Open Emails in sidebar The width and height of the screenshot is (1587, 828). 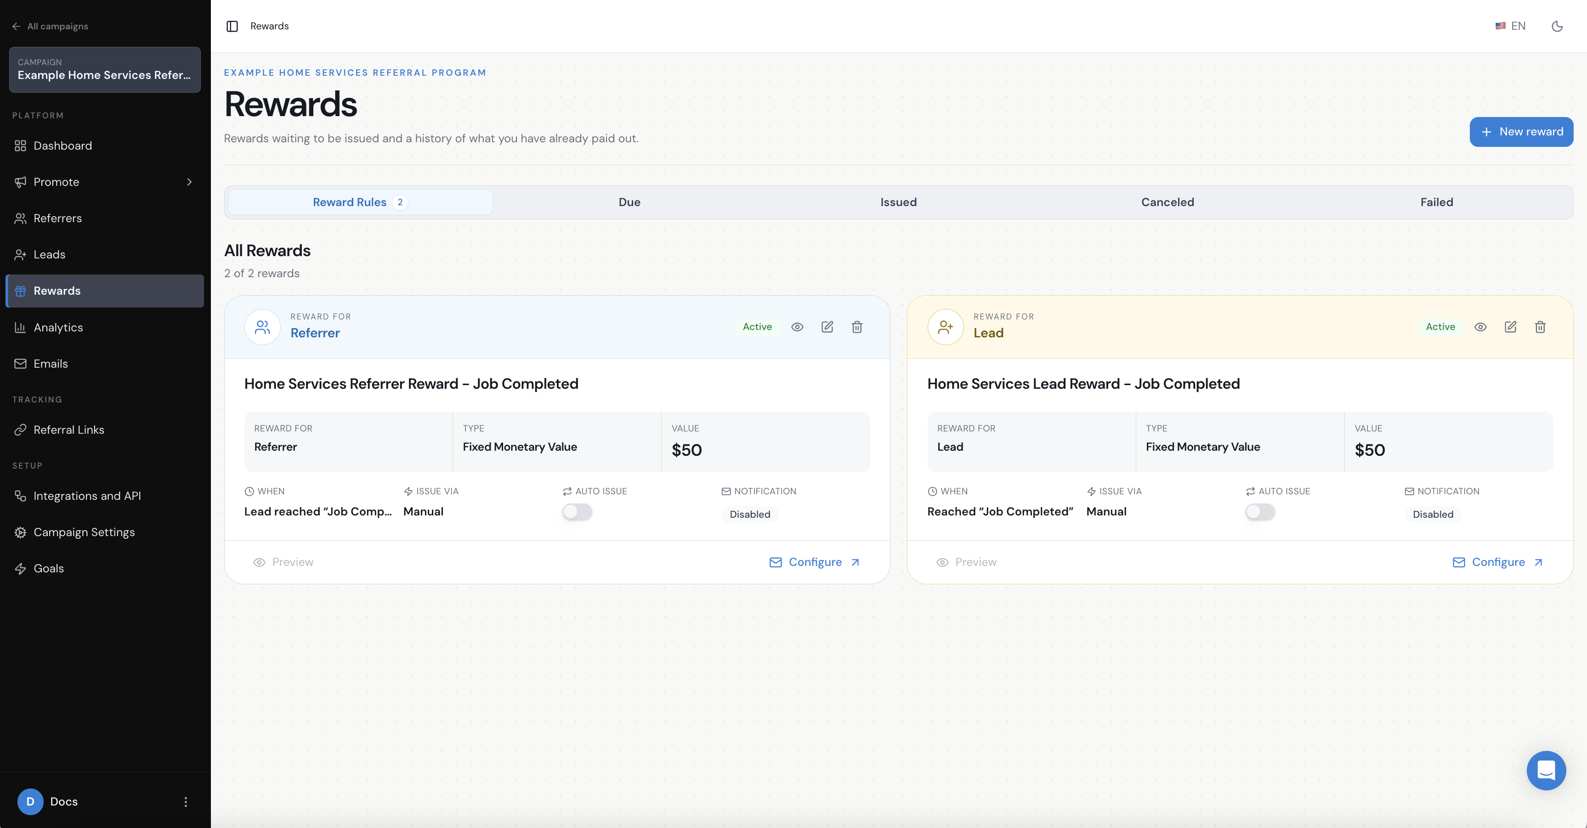[x=105, y=364]
